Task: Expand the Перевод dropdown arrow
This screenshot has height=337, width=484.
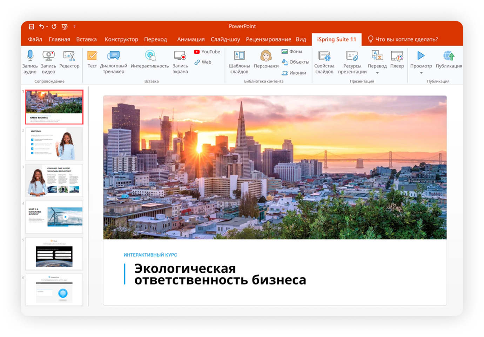Action: click(377, 73)
